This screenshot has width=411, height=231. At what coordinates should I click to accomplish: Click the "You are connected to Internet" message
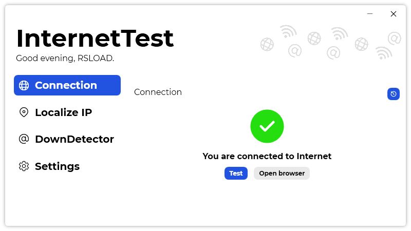coord(267,156)
